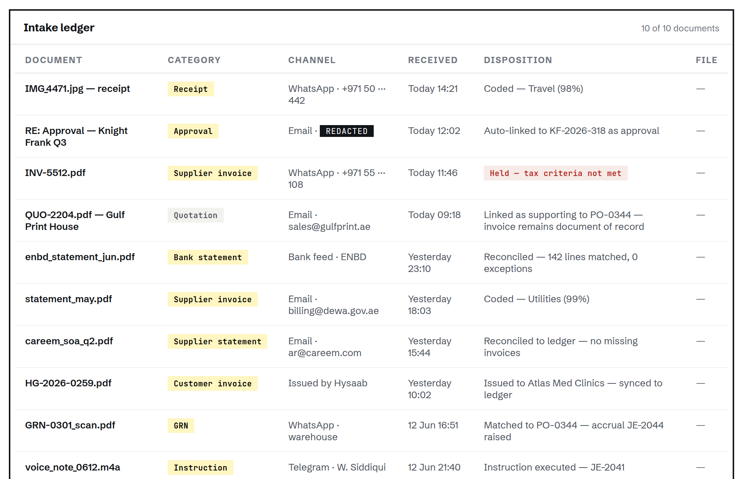Click the 10 of 10 documents counter
743x479 pixels.
680,28
